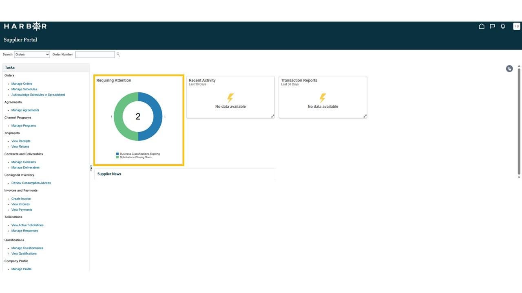Open Manage Profile link
This screenshot has width=522, height=293.
pos(21,269)
